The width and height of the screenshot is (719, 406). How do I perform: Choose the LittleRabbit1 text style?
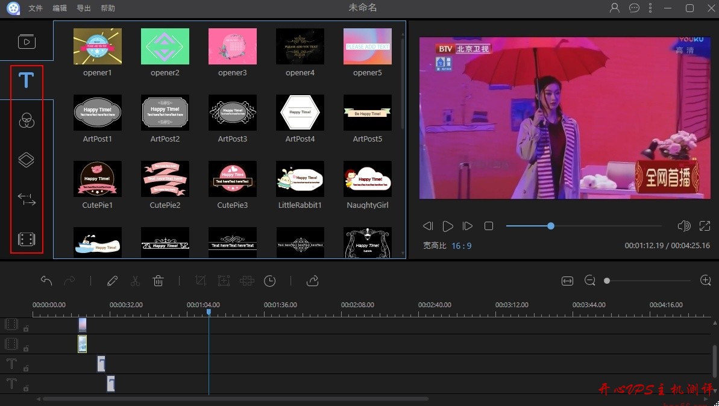point(300,179)
